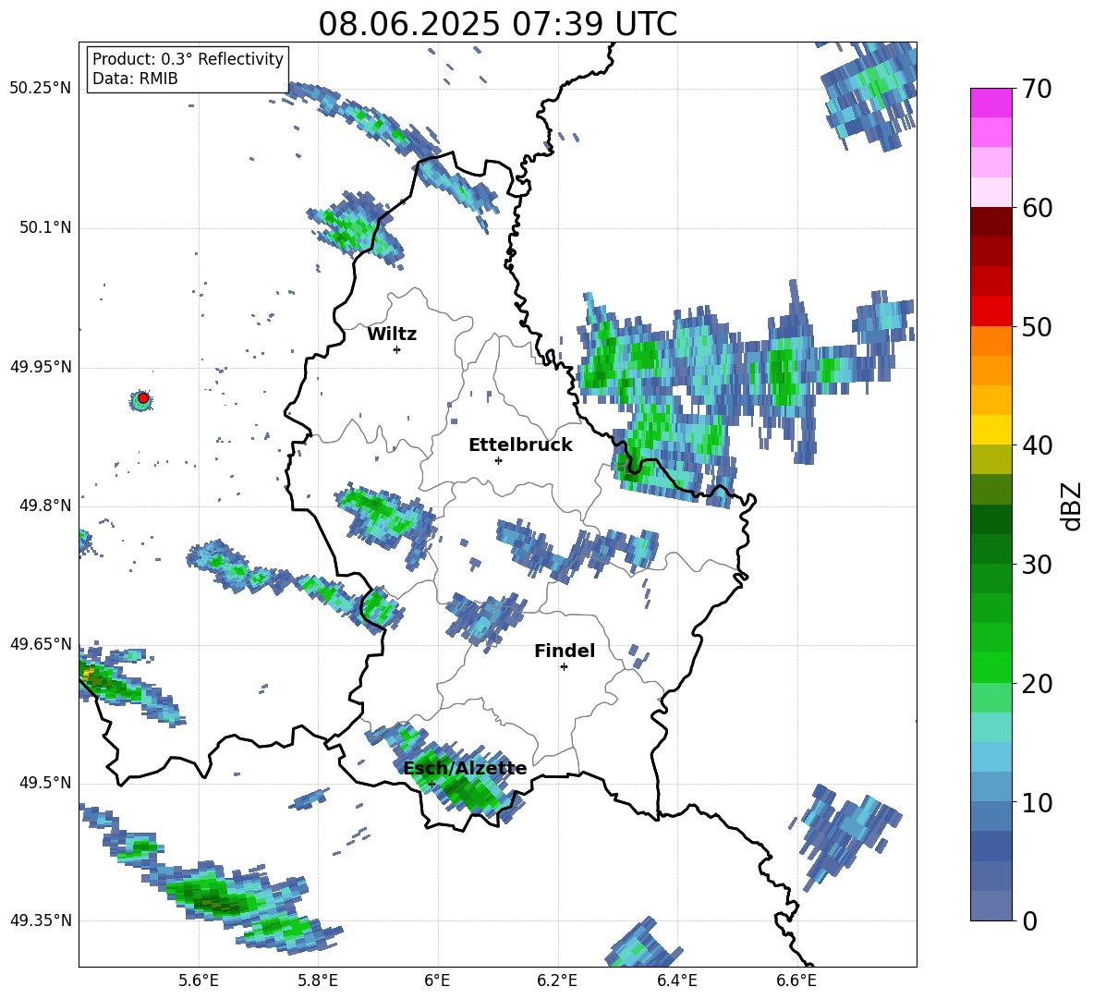Click the red radar site marker dot
This screenshot has width=1094, height=999.
tap(143, 398)
